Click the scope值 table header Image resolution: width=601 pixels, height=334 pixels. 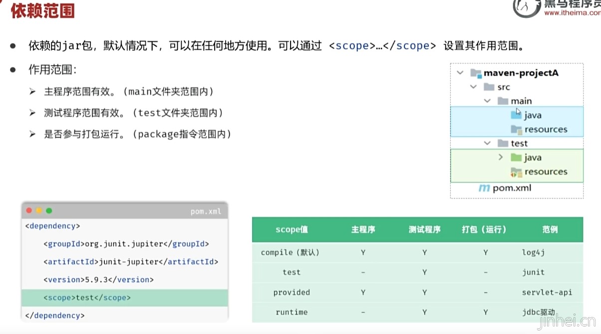coord(292,230)
